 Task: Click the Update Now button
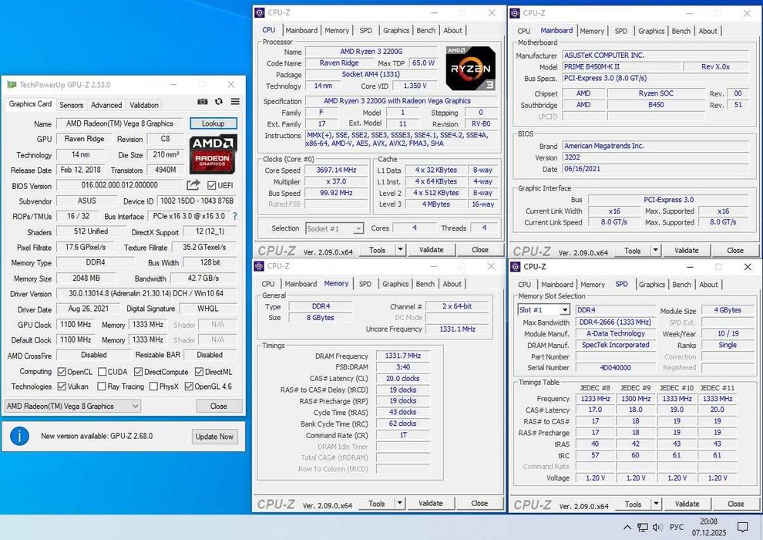pos(214,437)
